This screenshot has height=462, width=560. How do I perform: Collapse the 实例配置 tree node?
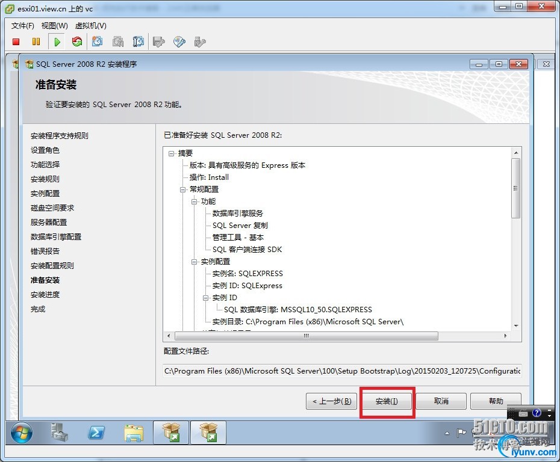(194, 262)
